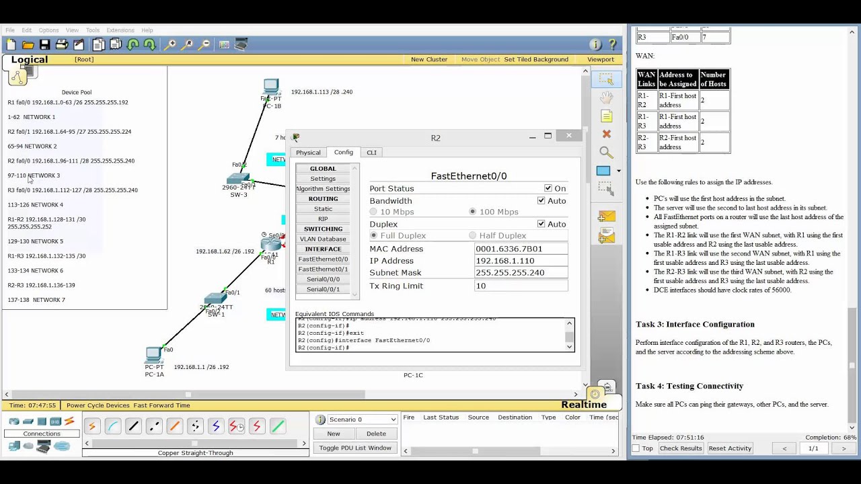Select the Full Duplex radio button
Viewport: 861px width, 484px height.
click(x=373, y=235)
